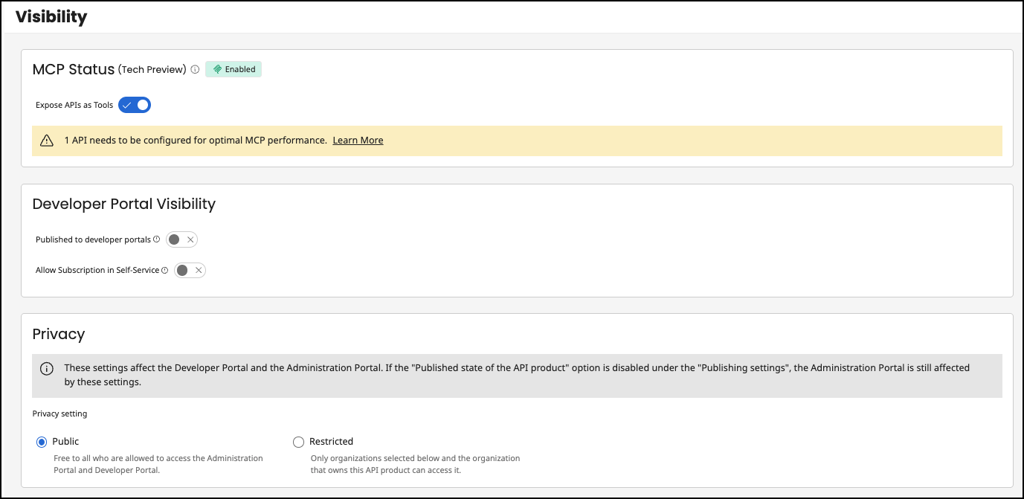Viewport: 1024px width, 499px height.
Task: Select the Restricted privacy option
Action: coord(298,441)
